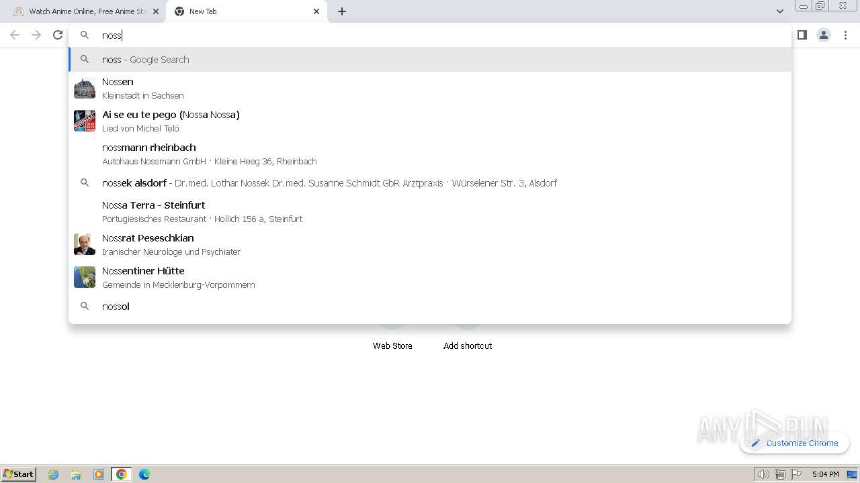Click 'Gemeinde in Mecklenburg-Vorpommern' description
The width and height of the screenshot is (860, 483).
point(179,284)
